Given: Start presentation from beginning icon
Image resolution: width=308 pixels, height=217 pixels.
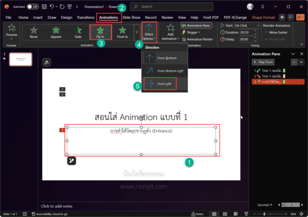Looking at the screenshot, I should coord(69,7).
